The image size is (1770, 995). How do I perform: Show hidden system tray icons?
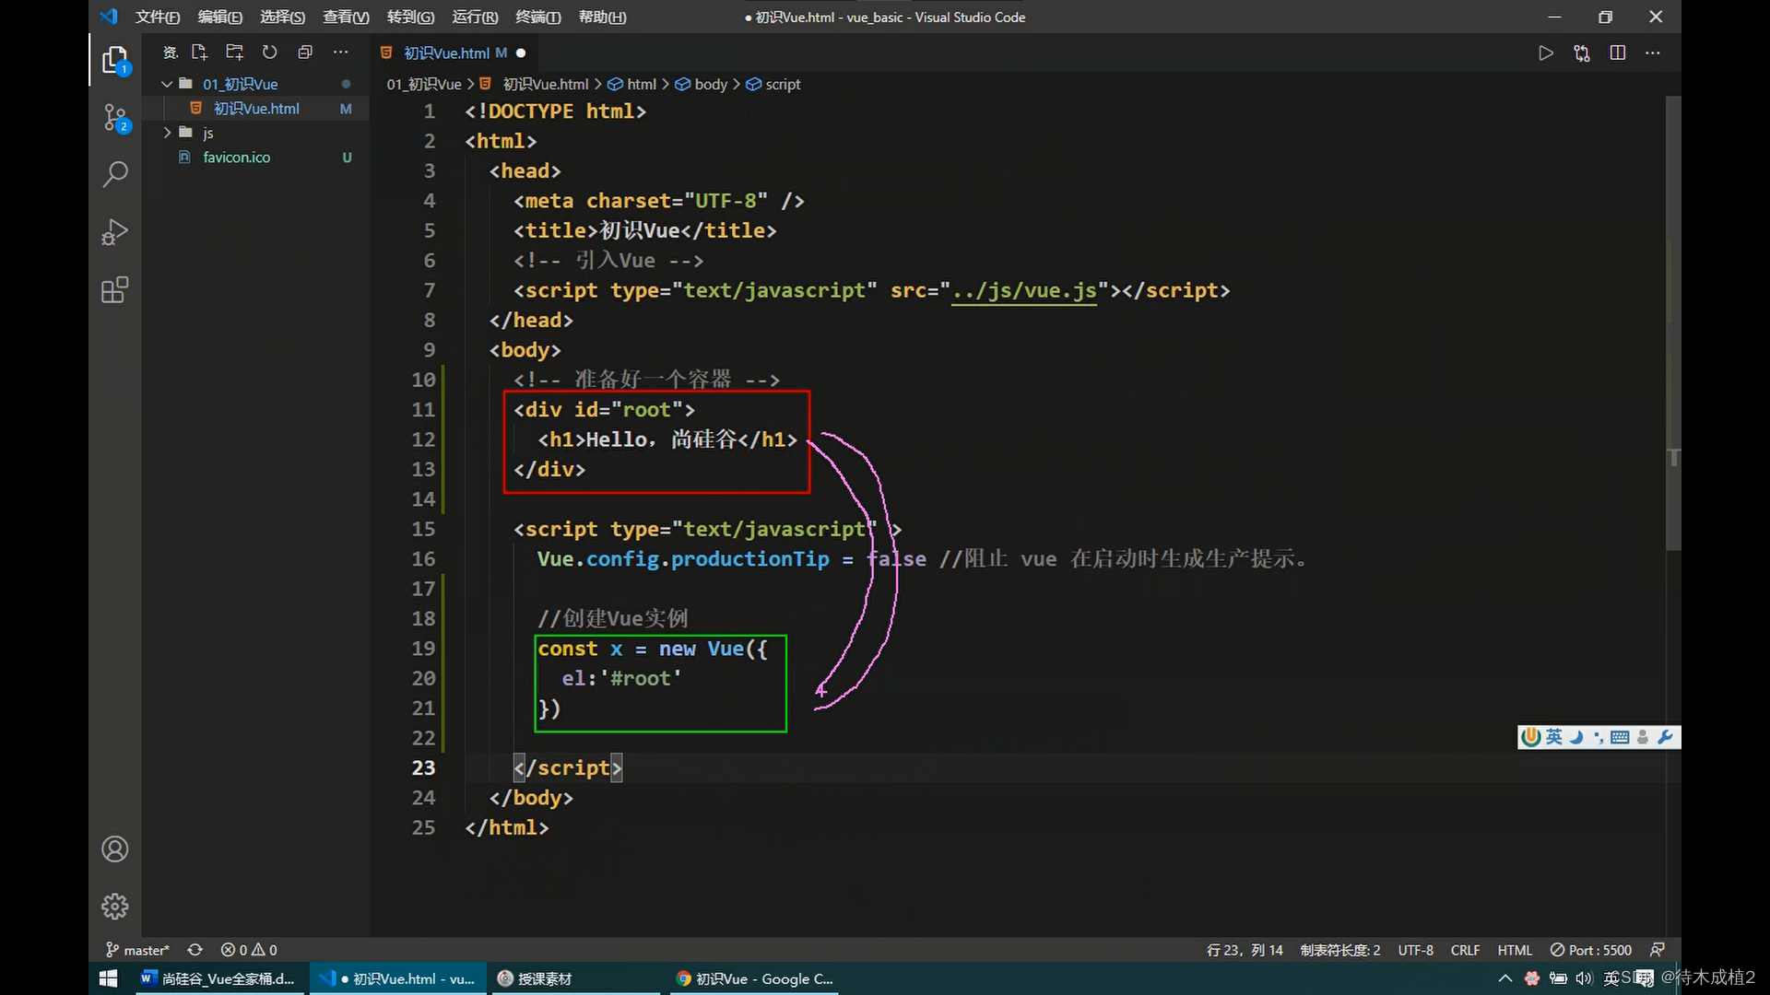pos(1505,978)
